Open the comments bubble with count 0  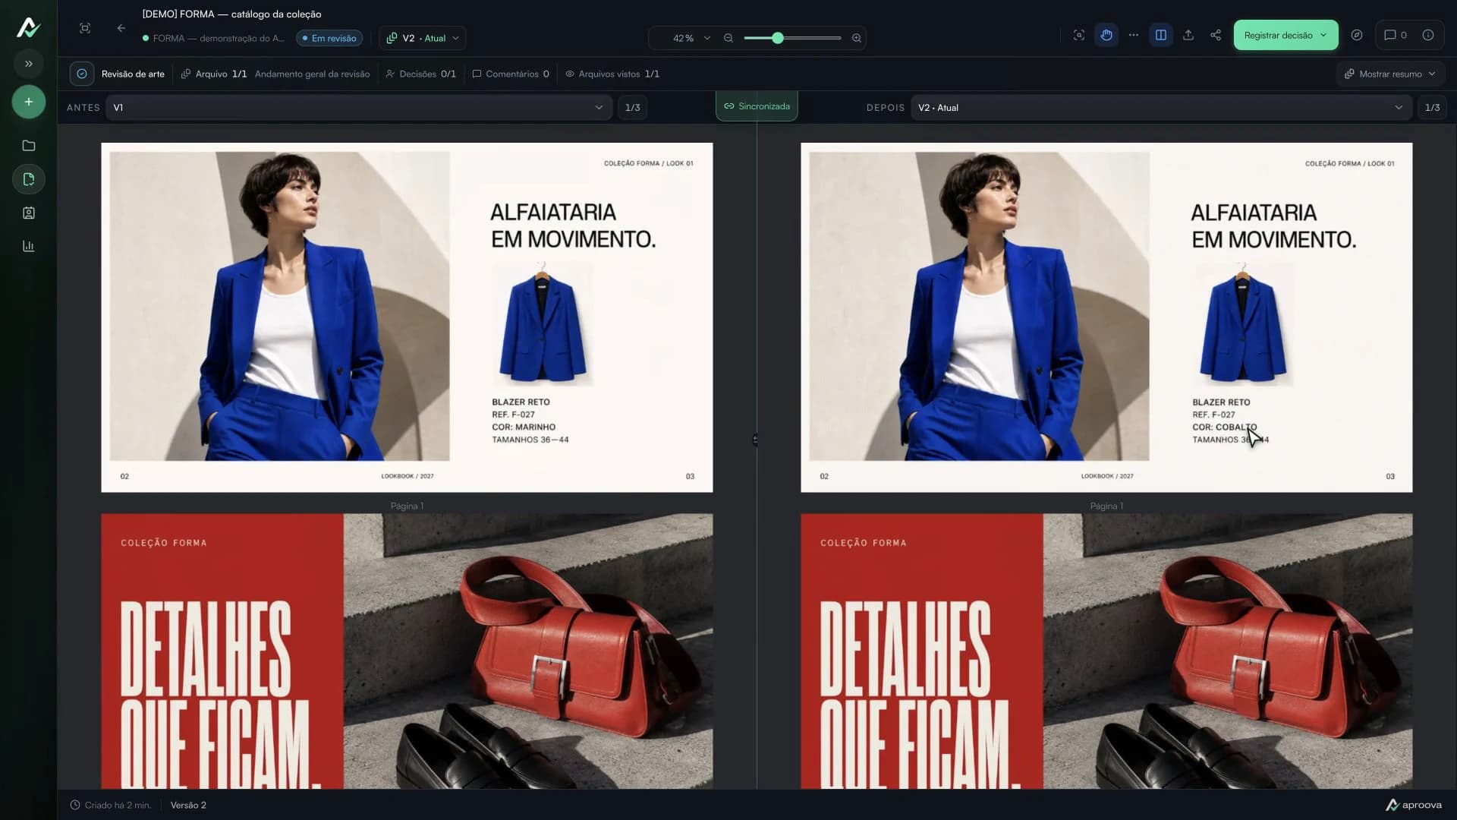click(1396, 35)
